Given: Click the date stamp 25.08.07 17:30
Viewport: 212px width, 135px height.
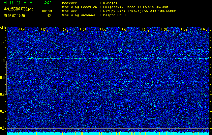Looking at the screenshot, I should pyautogui.click(x=14, y=16).
